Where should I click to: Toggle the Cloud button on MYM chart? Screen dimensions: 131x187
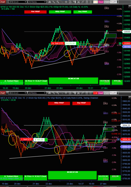click(x=100, y=2)
